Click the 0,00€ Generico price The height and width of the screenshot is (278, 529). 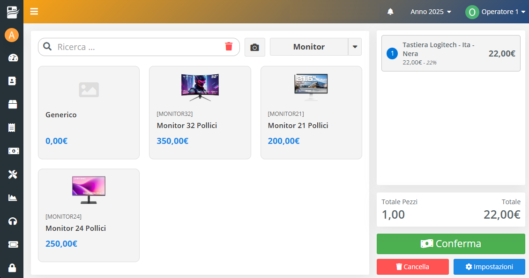pos(56,141)
